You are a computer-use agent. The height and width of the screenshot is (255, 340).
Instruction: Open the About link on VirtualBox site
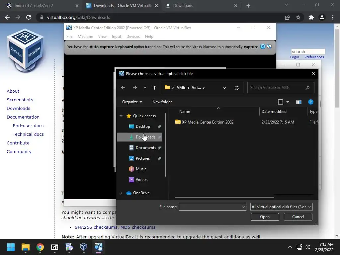pos(13,91)
